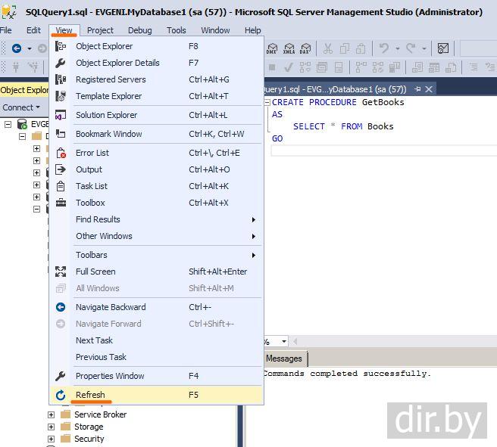
Task: Select the Storage tree item
Action: click(89, 427)
